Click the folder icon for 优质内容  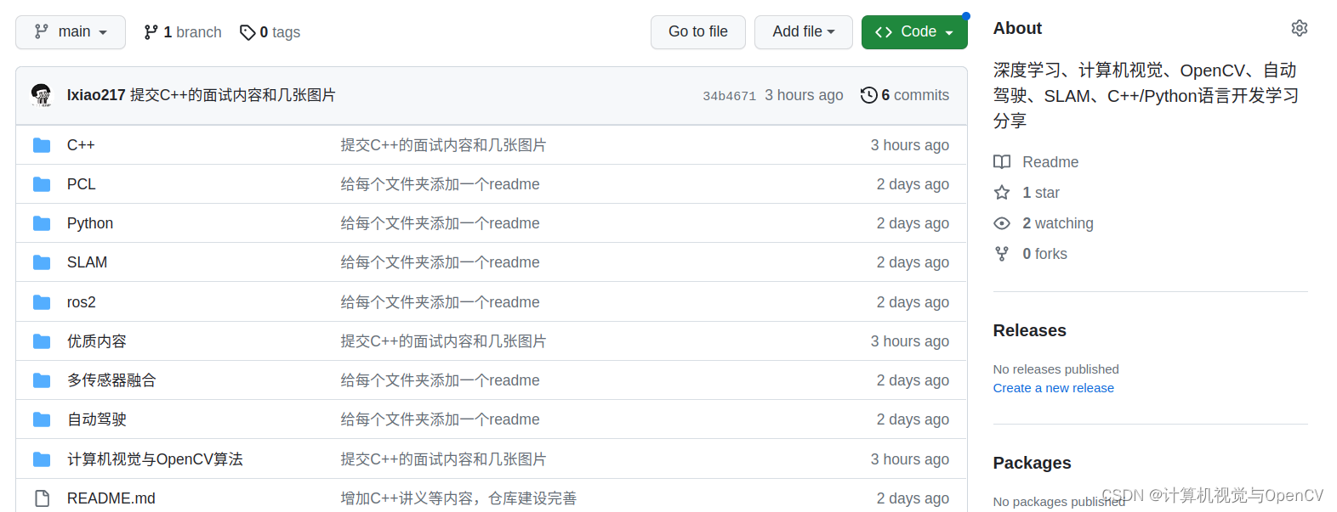tap(42, 341)
